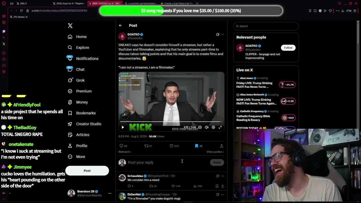Share the reply by Grimaldus
This screenshot has width=361, height=203.
click(x=223, y=186)
